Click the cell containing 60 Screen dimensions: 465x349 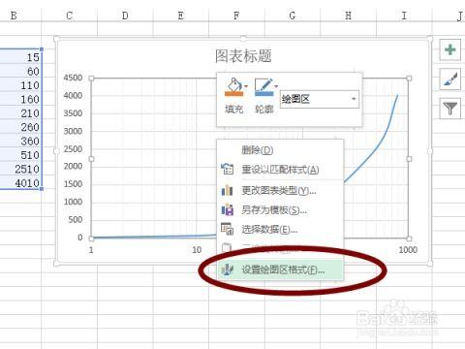pos(20,71)
